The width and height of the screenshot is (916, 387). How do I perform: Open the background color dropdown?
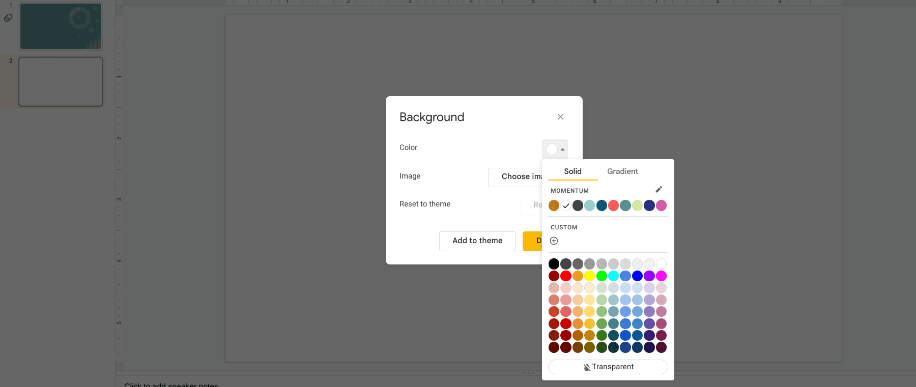(555, 150)
